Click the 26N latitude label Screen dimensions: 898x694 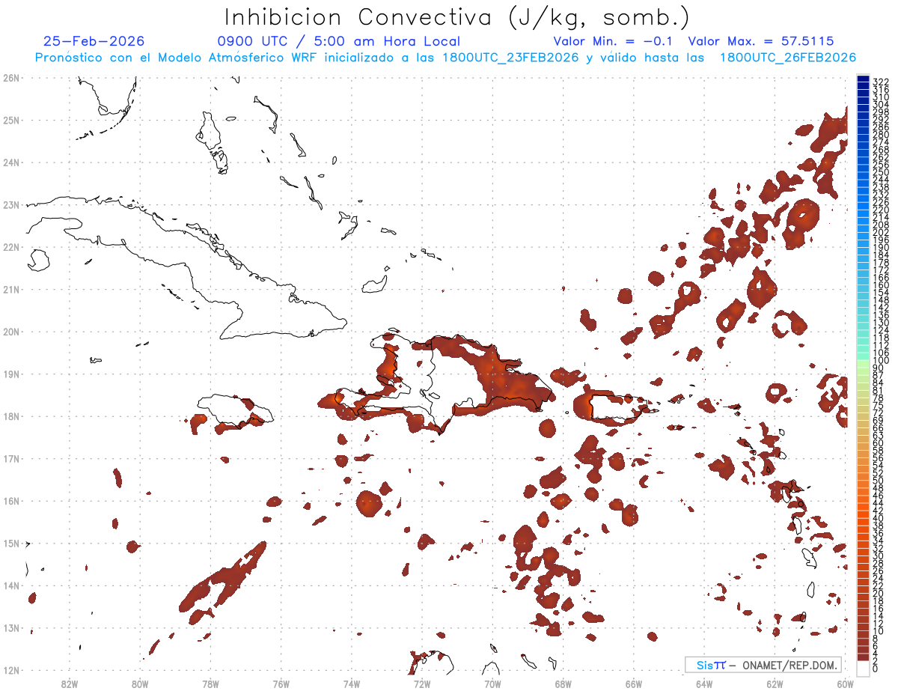pyautogui.click(x=10, y=78)
